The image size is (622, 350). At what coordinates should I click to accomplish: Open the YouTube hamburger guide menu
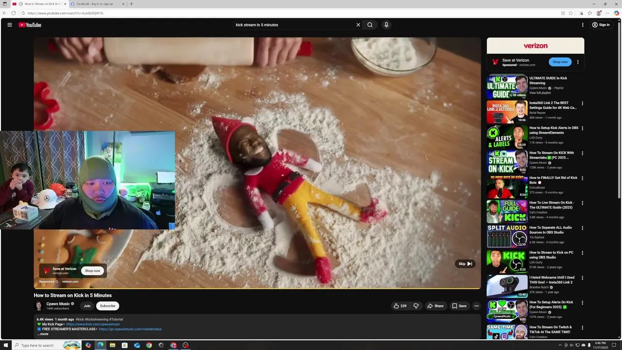pyautogui.click(x=9, y=25)
